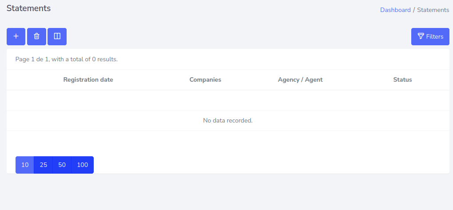Click the Status column header

coord(402,80)
